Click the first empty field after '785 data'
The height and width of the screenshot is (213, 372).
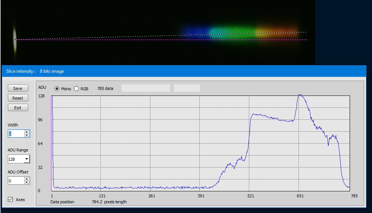point(146,88)
